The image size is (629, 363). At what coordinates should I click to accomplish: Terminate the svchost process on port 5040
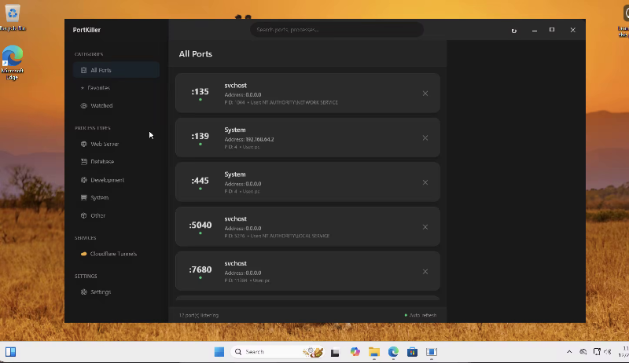[x=425, y=227]
